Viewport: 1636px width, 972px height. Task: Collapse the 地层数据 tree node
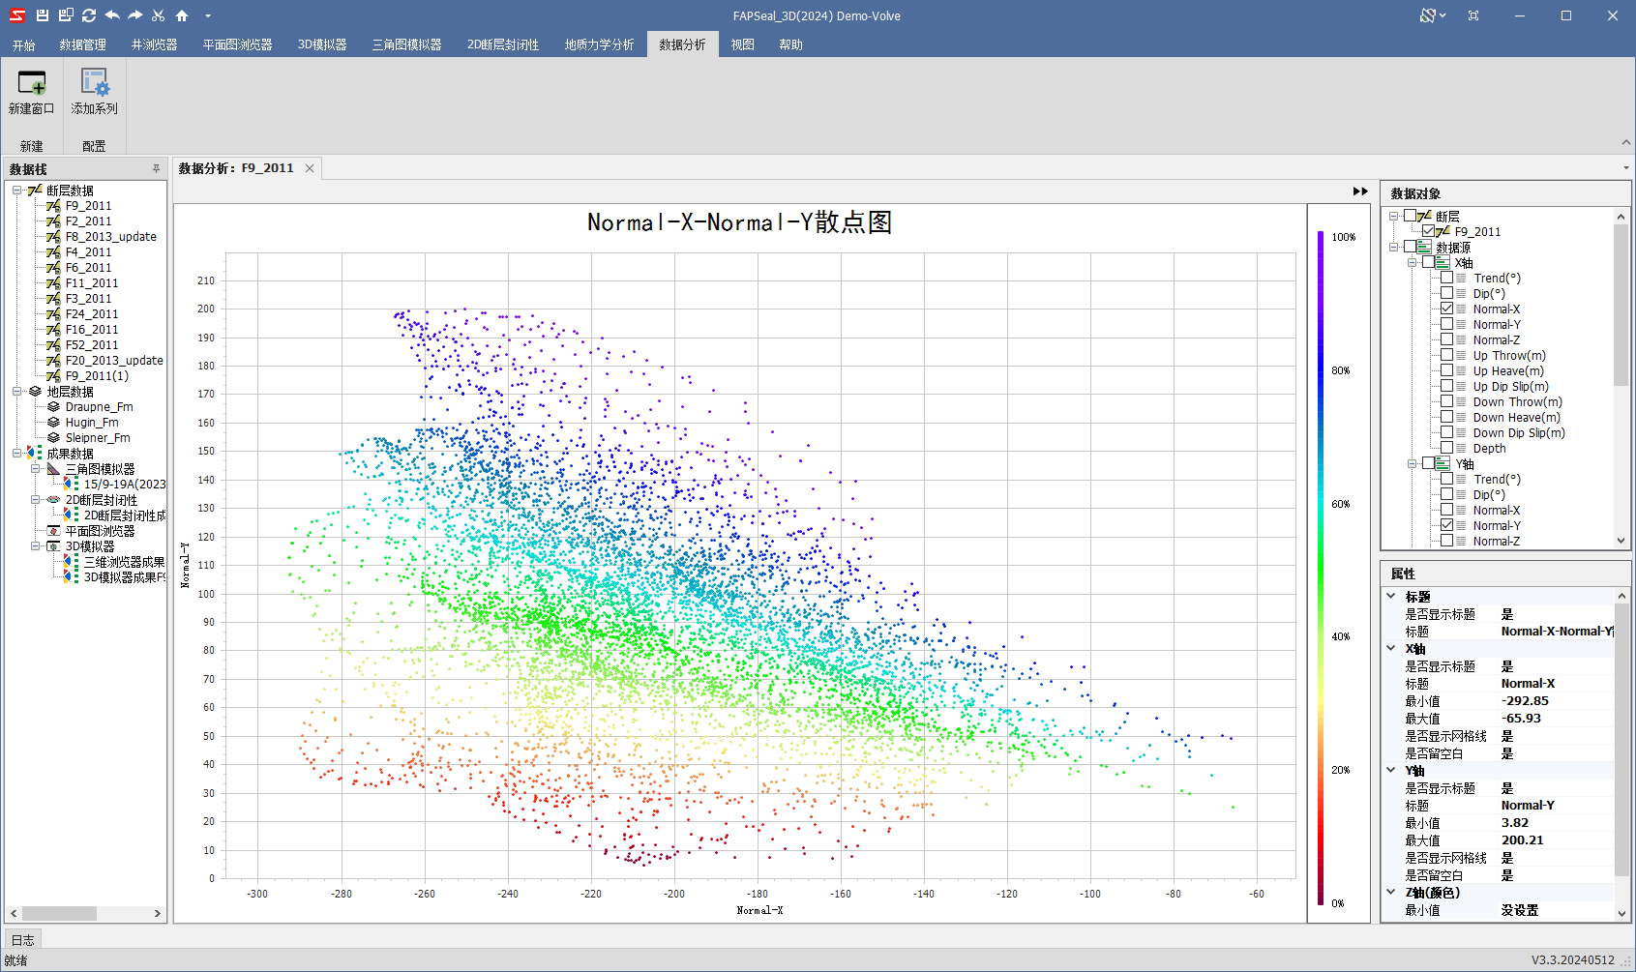click(16, 392)
